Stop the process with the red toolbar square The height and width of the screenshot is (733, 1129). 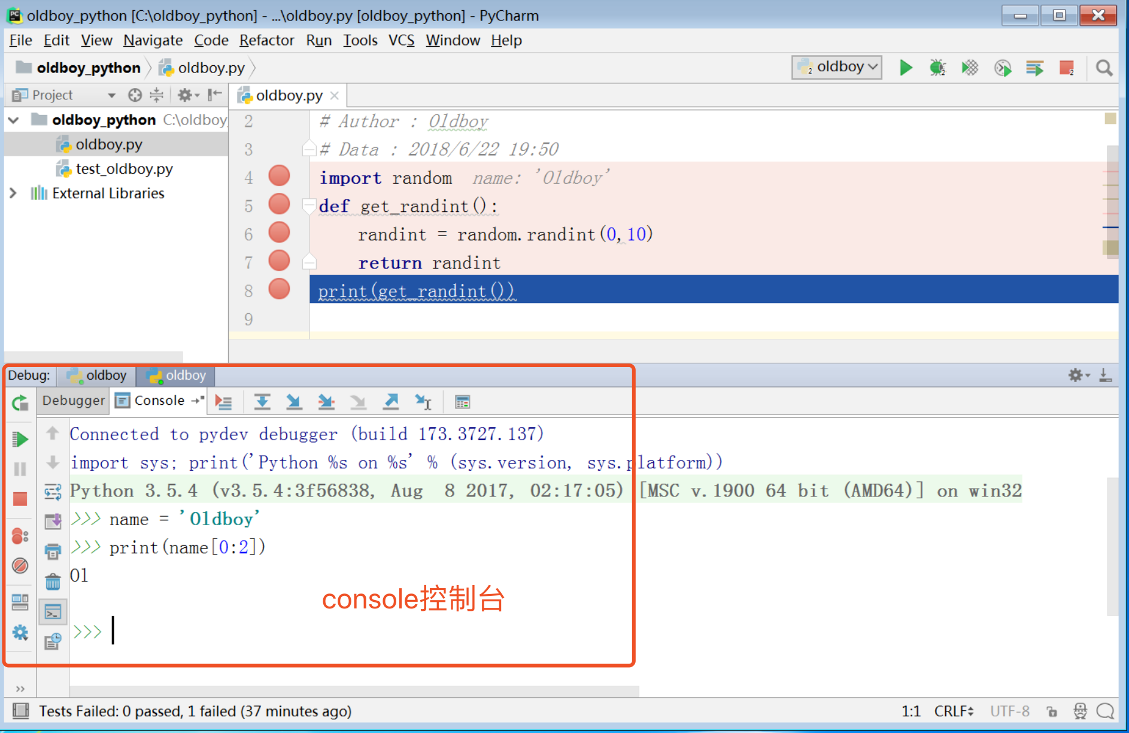coord(1067,68)
